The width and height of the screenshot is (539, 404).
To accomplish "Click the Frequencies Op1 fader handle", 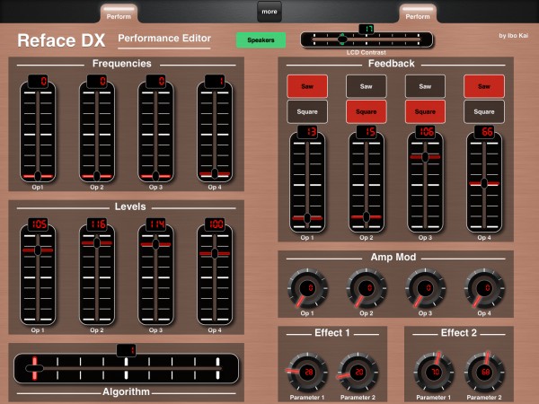I will 38,176.
